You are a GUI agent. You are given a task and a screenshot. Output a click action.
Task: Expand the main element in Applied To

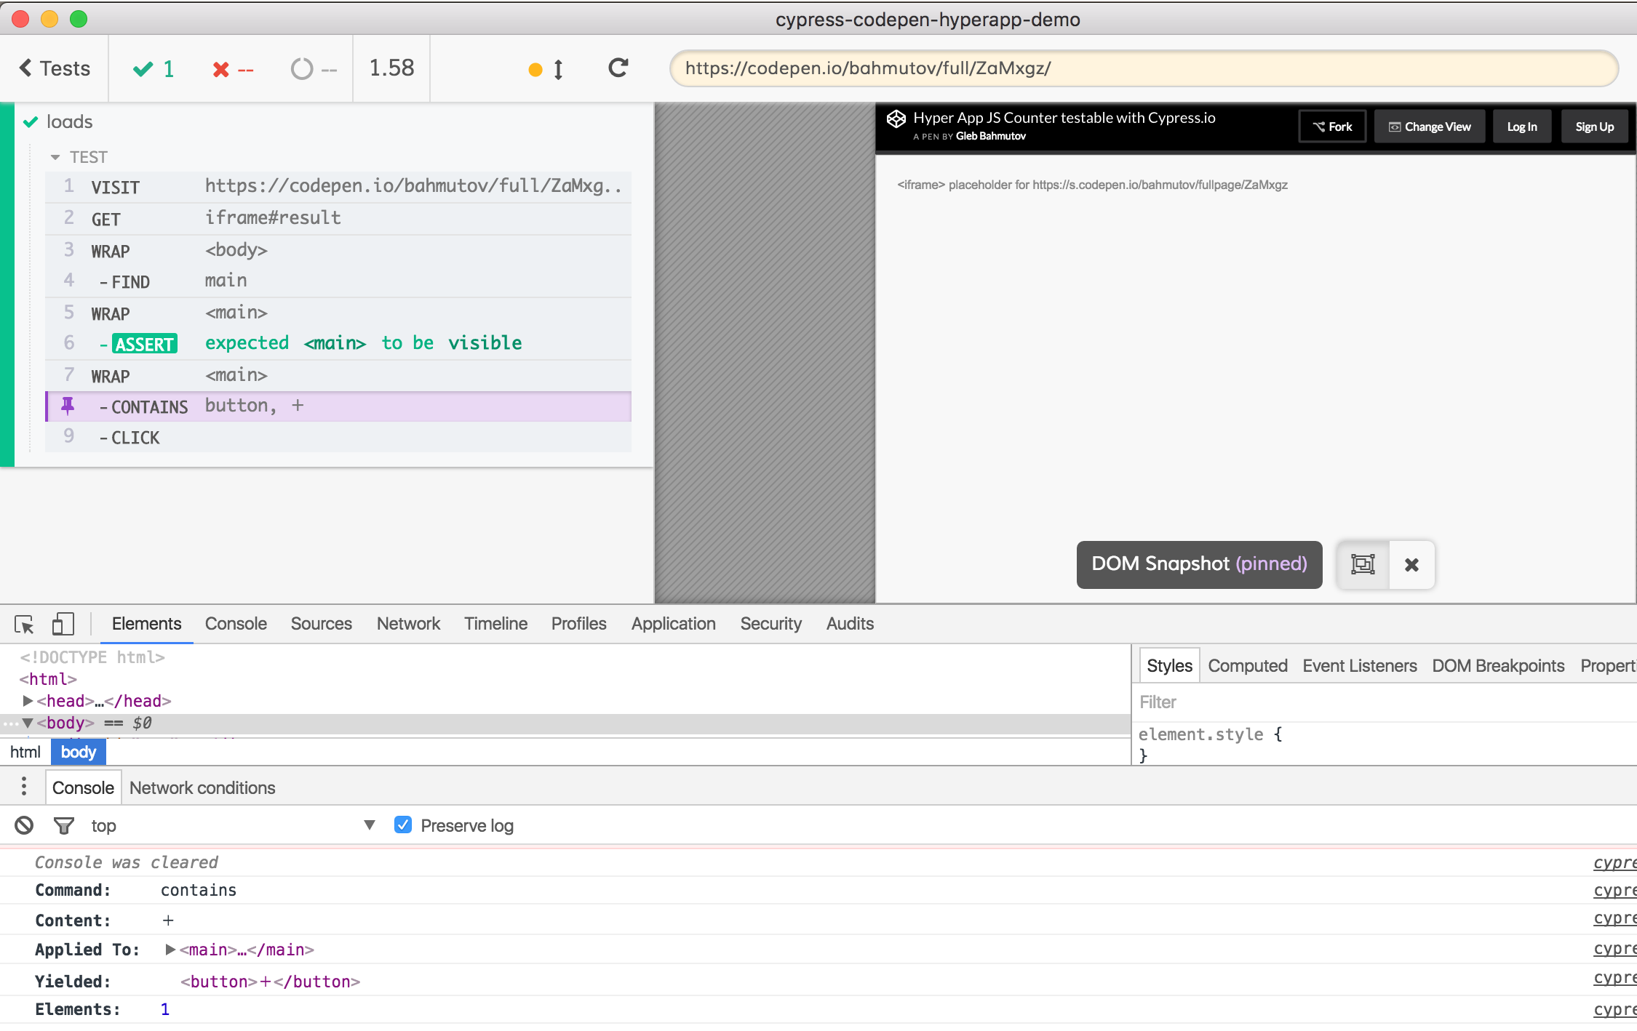[170, 950]
